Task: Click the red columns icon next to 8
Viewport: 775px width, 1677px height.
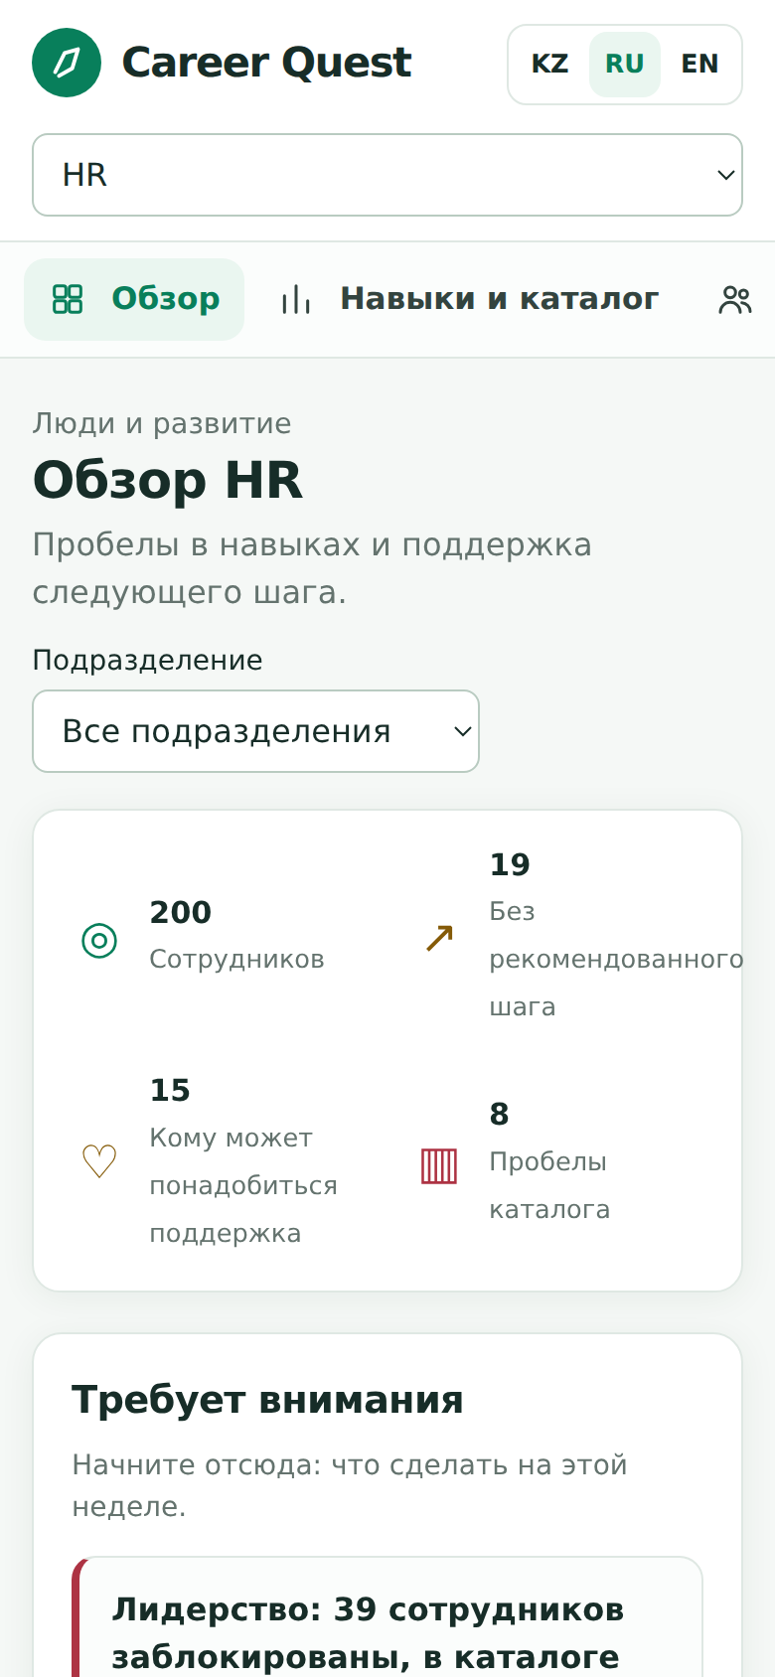Action: pos(439,1165)
